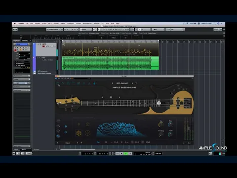Open the Workspaces menu
The image size is (237, 178).
pos(87,24)
